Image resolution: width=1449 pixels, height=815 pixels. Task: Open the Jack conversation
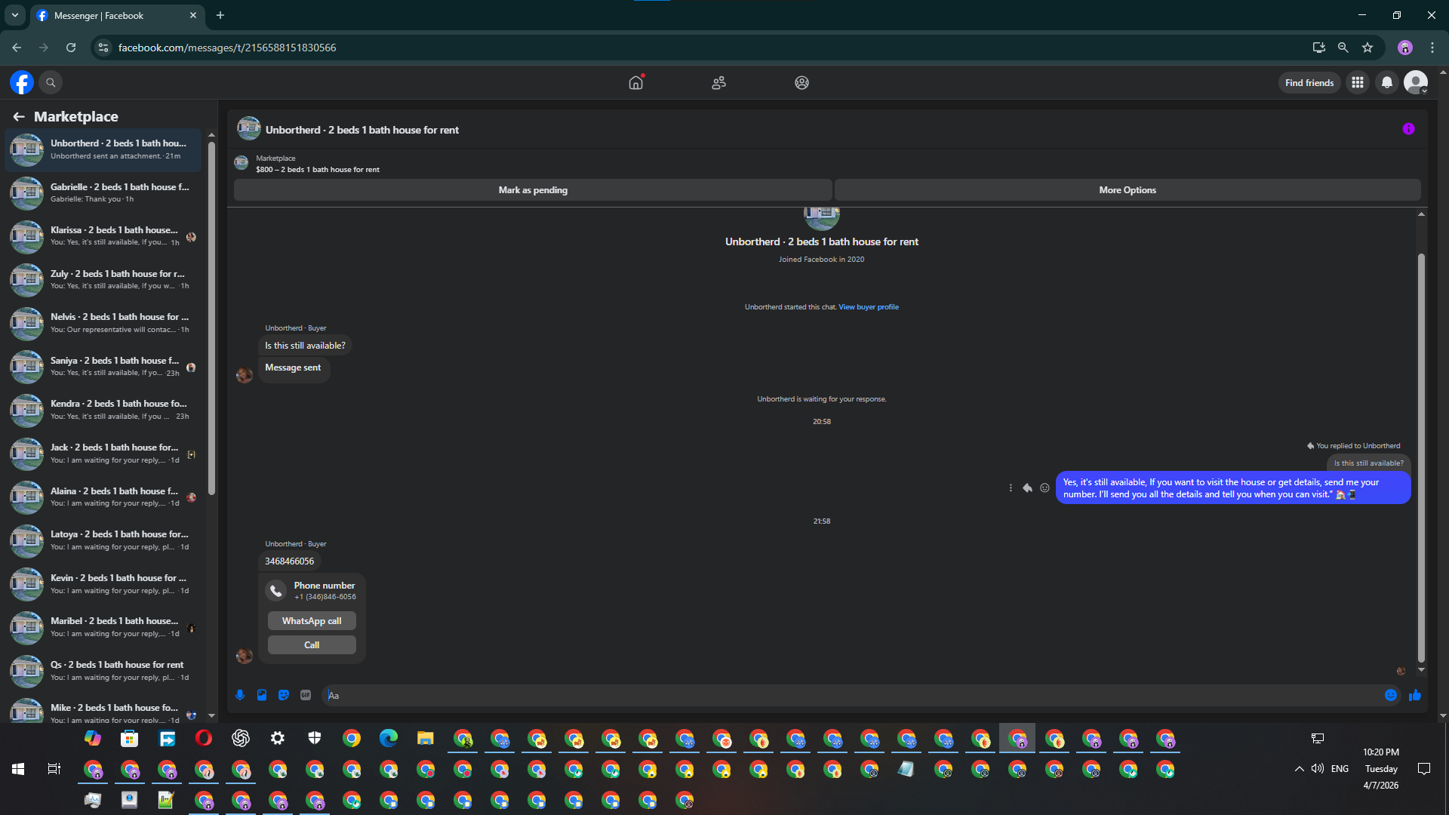(103, 454)
